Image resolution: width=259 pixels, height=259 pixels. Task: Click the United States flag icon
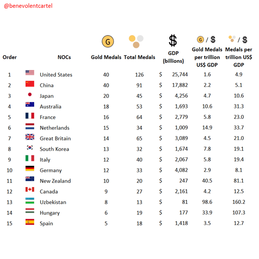(30, 73)
